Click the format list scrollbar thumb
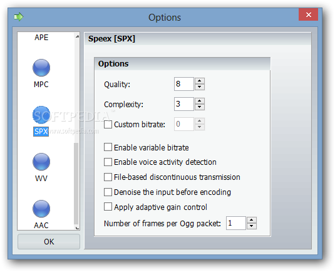 click(x=76, y=184)
